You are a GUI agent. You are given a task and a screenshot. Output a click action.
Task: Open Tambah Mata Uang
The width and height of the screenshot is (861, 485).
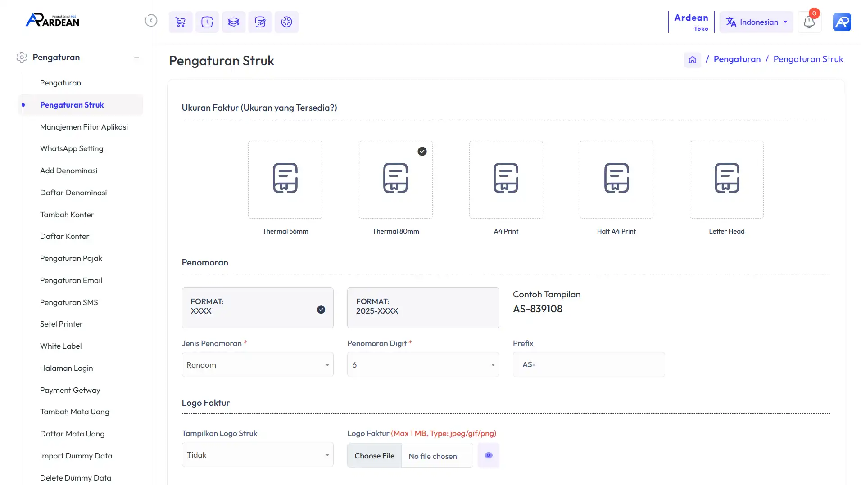(x=74, y=412)
